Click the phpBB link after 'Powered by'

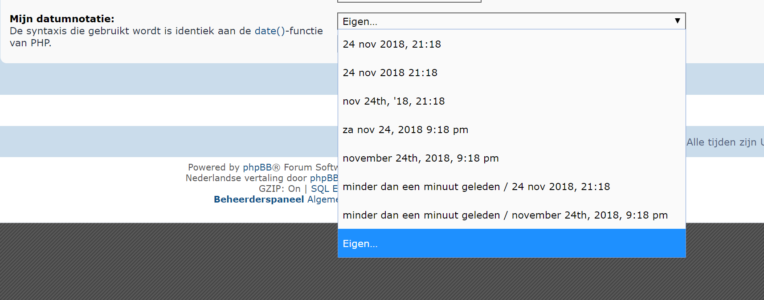tap(257, 167)
